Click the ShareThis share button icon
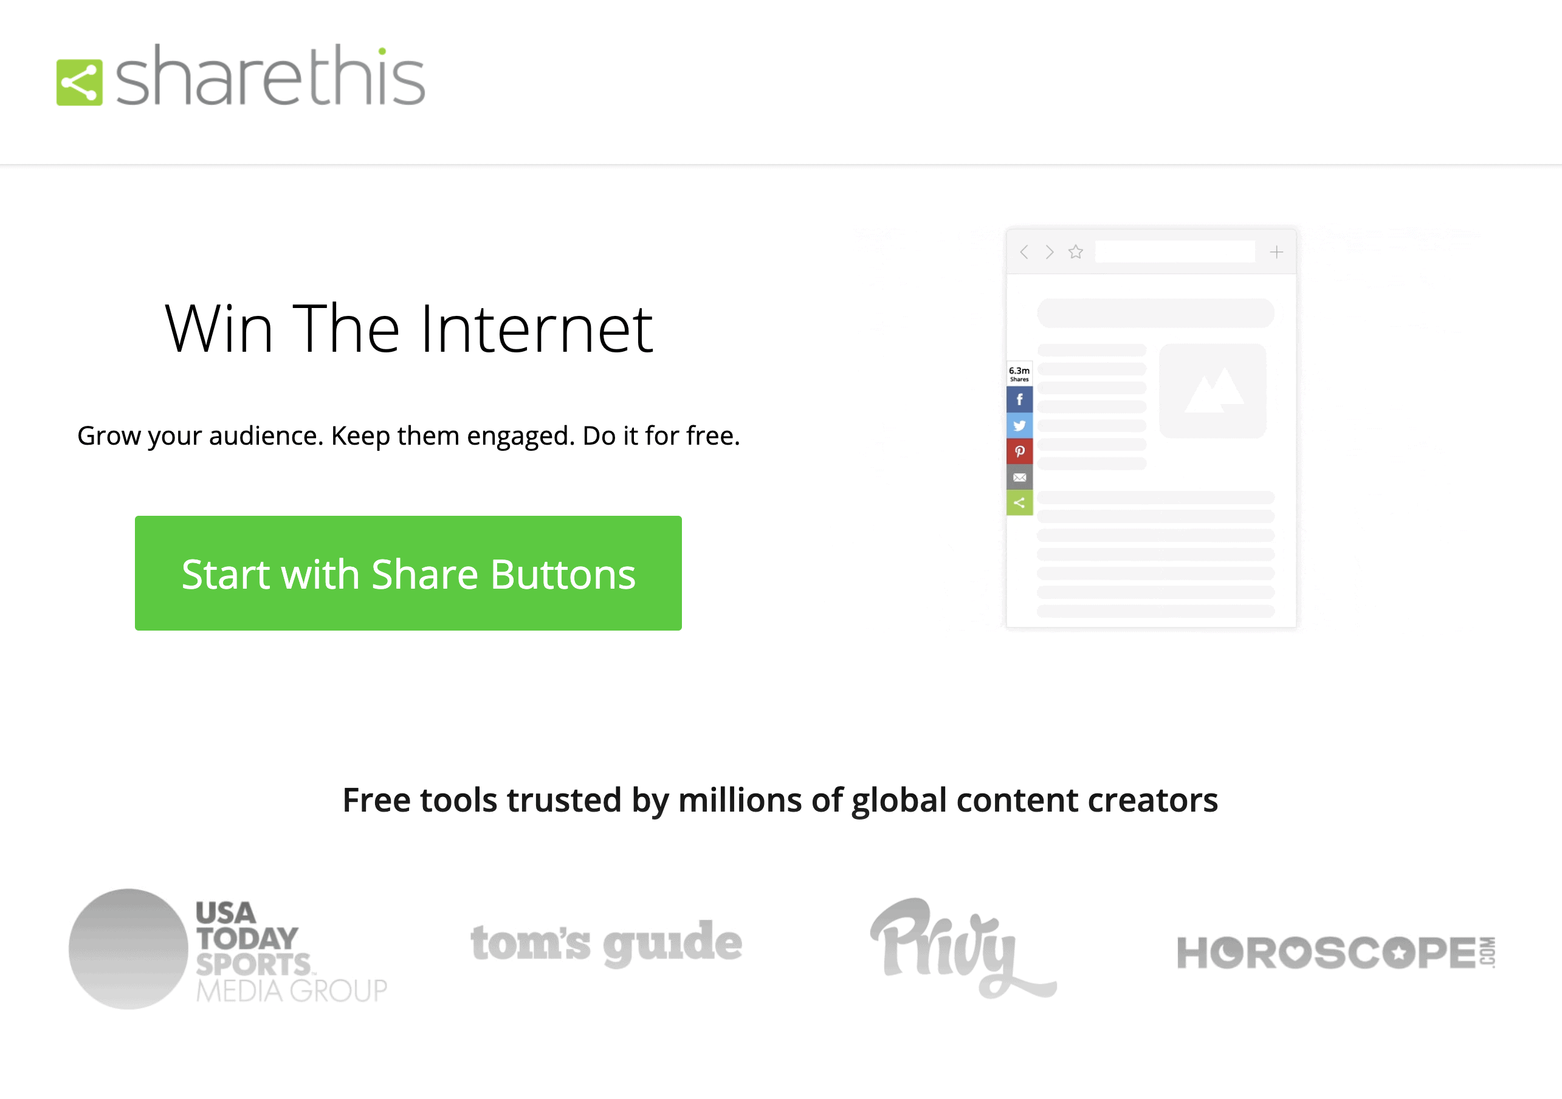1562x1099 pixels. point(1019,502)
